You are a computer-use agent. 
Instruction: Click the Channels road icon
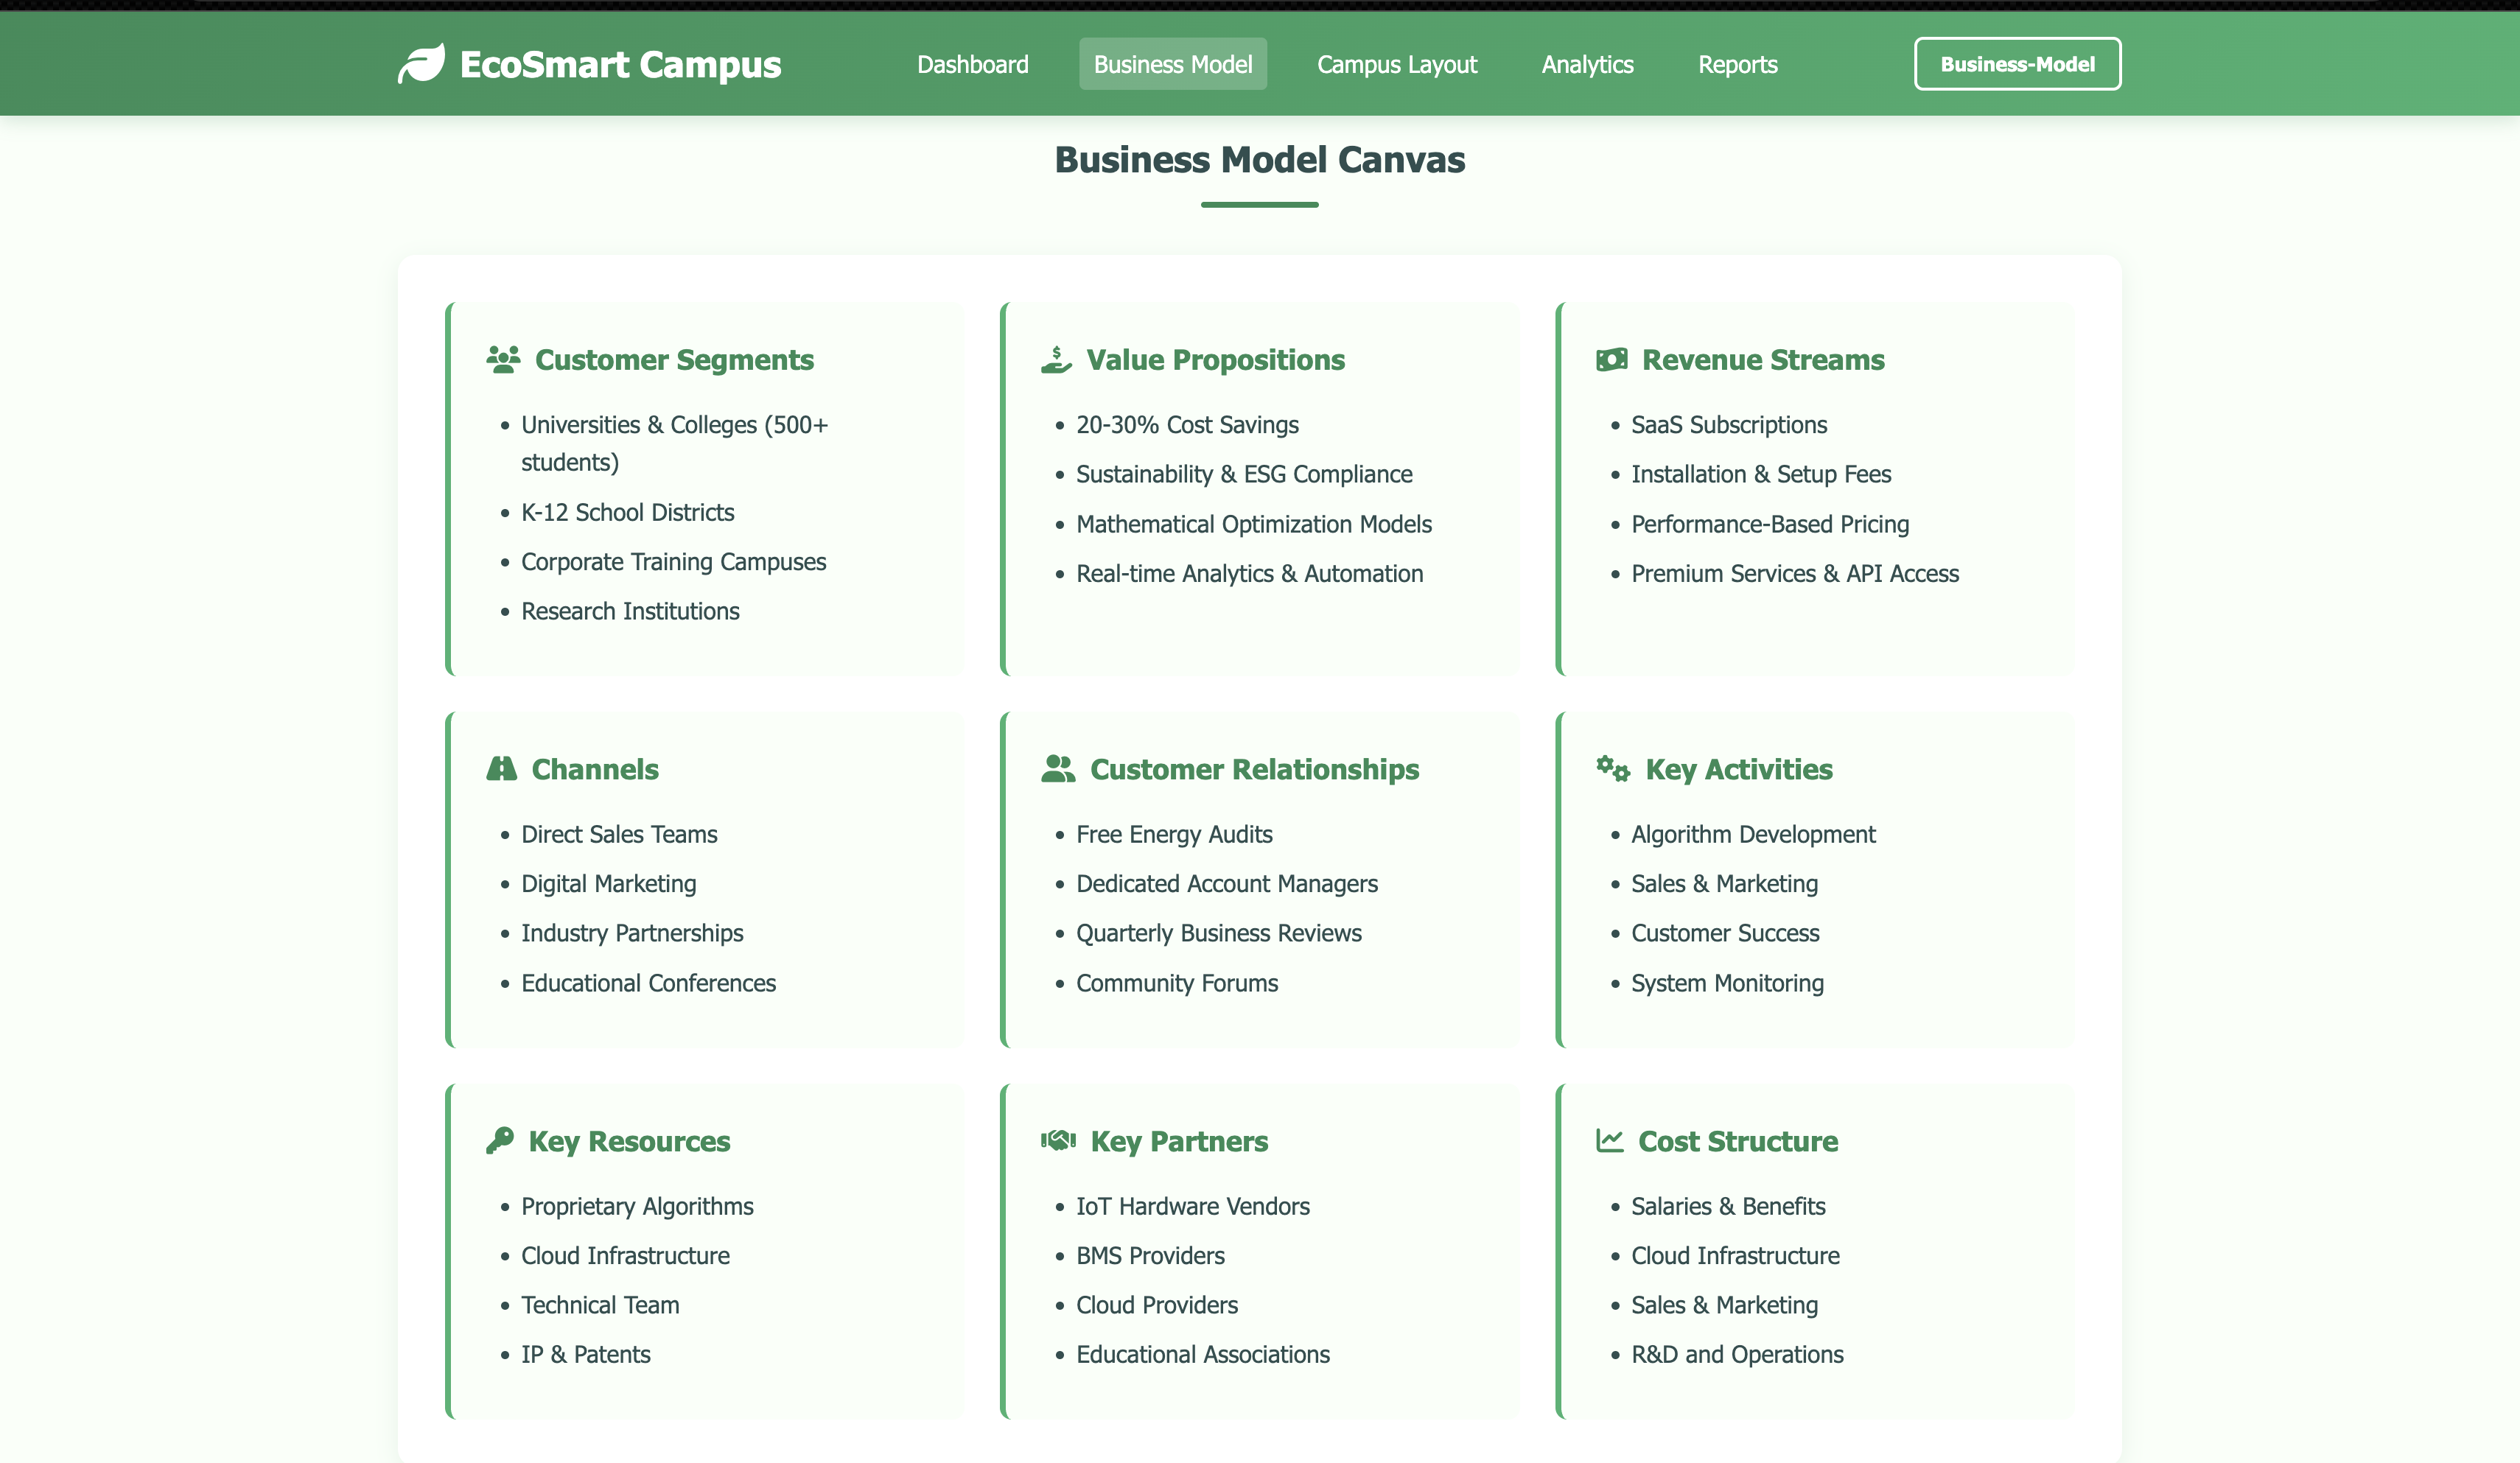(501, 769)
